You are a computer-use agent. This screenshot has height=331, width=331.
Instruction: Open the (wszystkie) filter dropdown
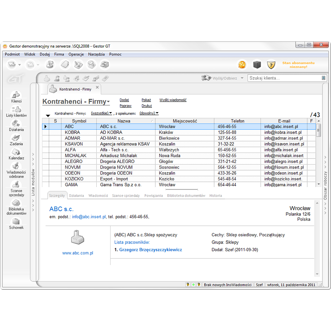102,113
